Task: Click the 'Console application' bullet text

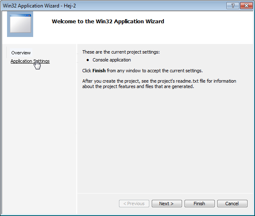Action: coord(112,60)
